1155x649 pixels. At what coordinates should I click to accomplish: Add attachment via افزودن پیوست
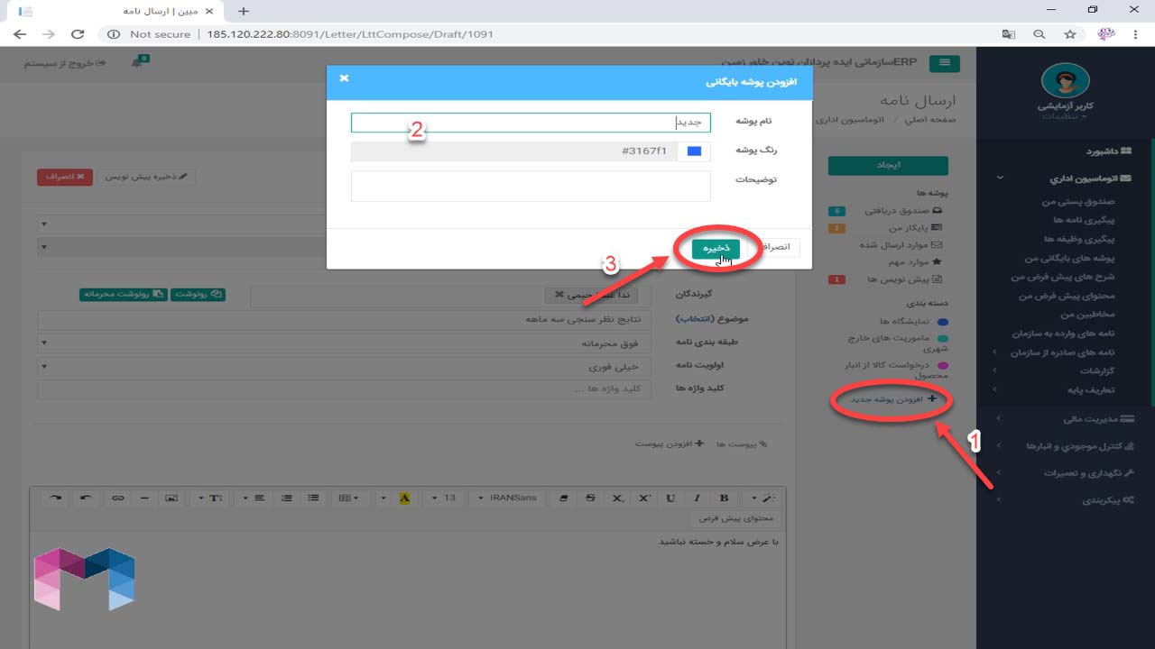click(x=670, y=444)
